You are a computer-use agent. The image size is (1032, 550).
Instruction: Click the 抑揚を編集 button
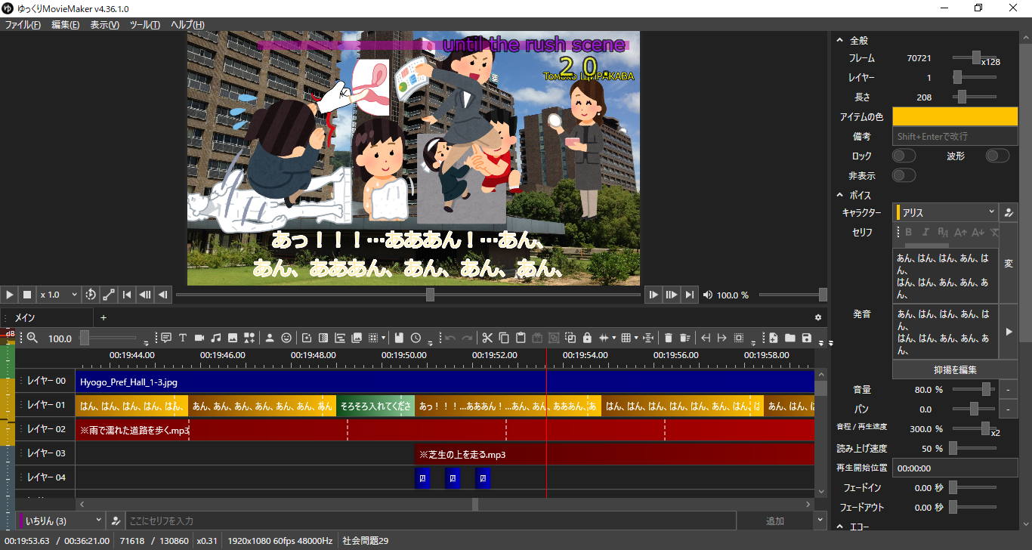point(955,369)
